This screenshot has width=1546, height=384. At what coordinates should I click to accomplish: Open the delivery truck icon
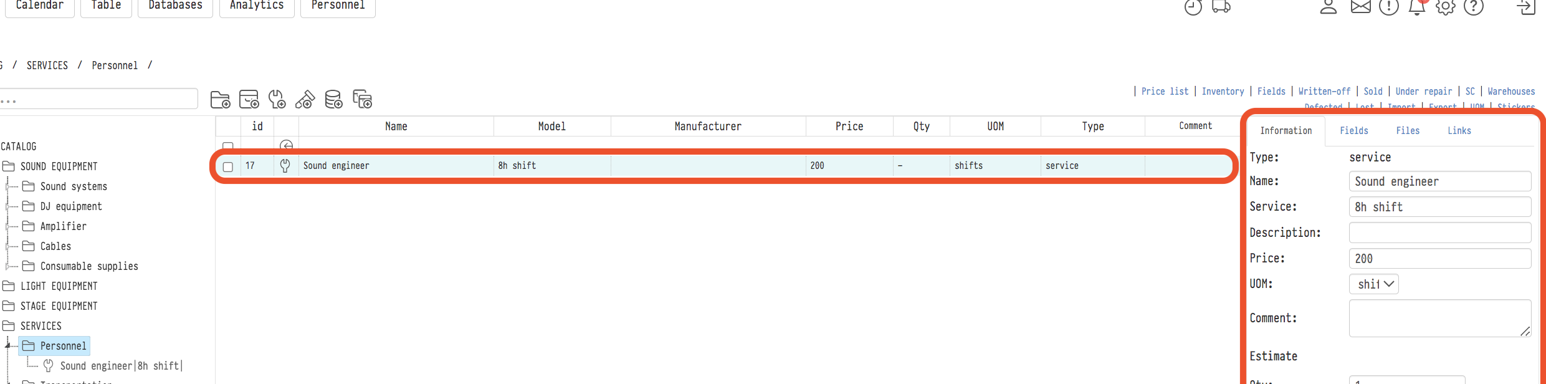click(x=1221, y=7)
